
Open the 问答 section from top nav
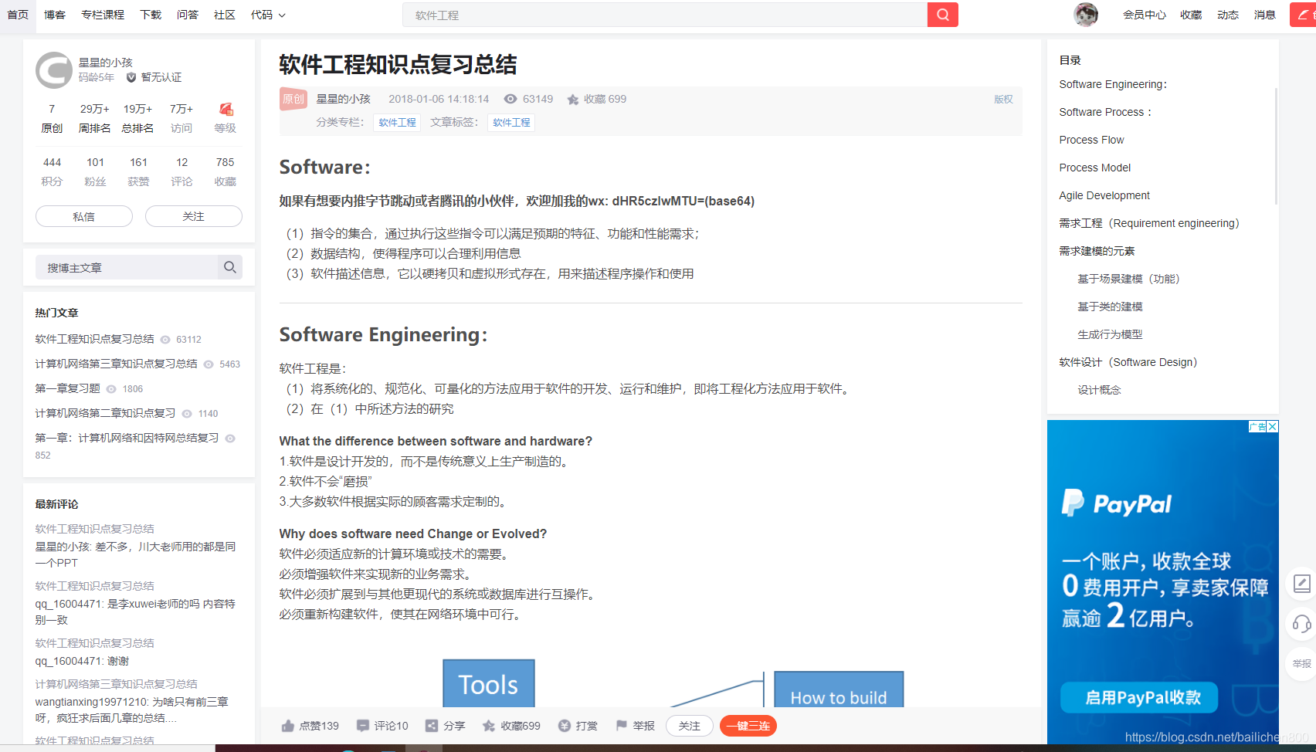coord(188,15)
